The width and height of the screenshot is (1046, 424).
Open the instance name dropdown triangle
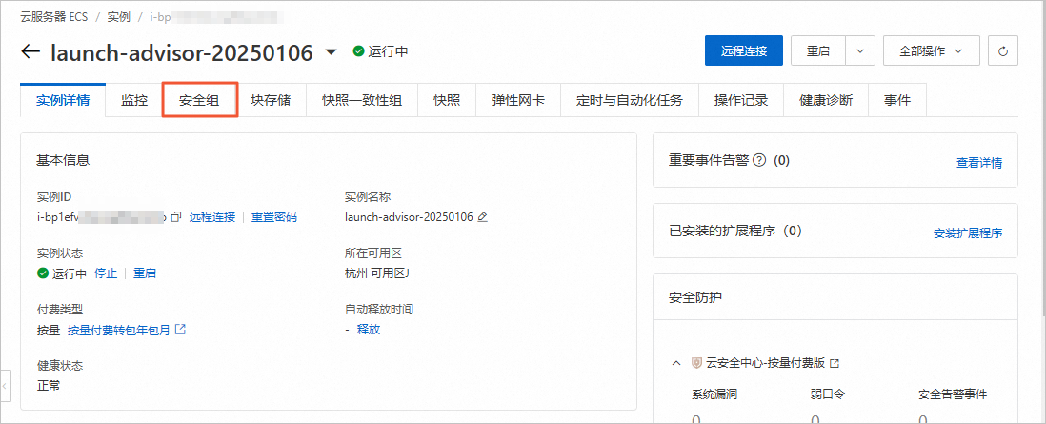point(331,52)
